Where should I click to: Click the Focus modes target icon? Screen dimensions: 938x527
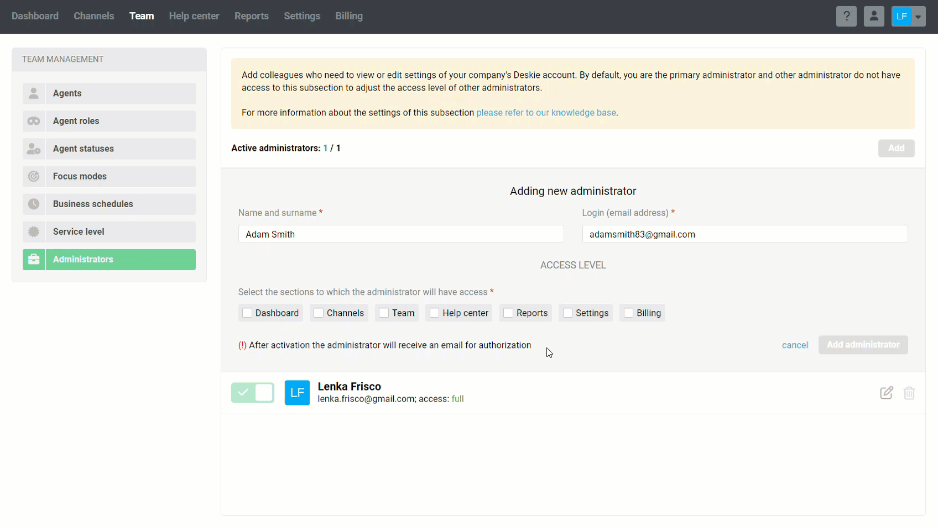coord(34,176)
